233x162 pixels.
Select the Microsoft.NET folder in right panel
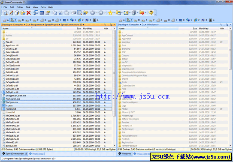click(173, 112)
